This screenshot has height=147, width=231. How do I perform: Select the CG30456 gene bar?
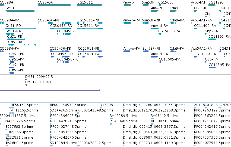[x=55, y=5]
